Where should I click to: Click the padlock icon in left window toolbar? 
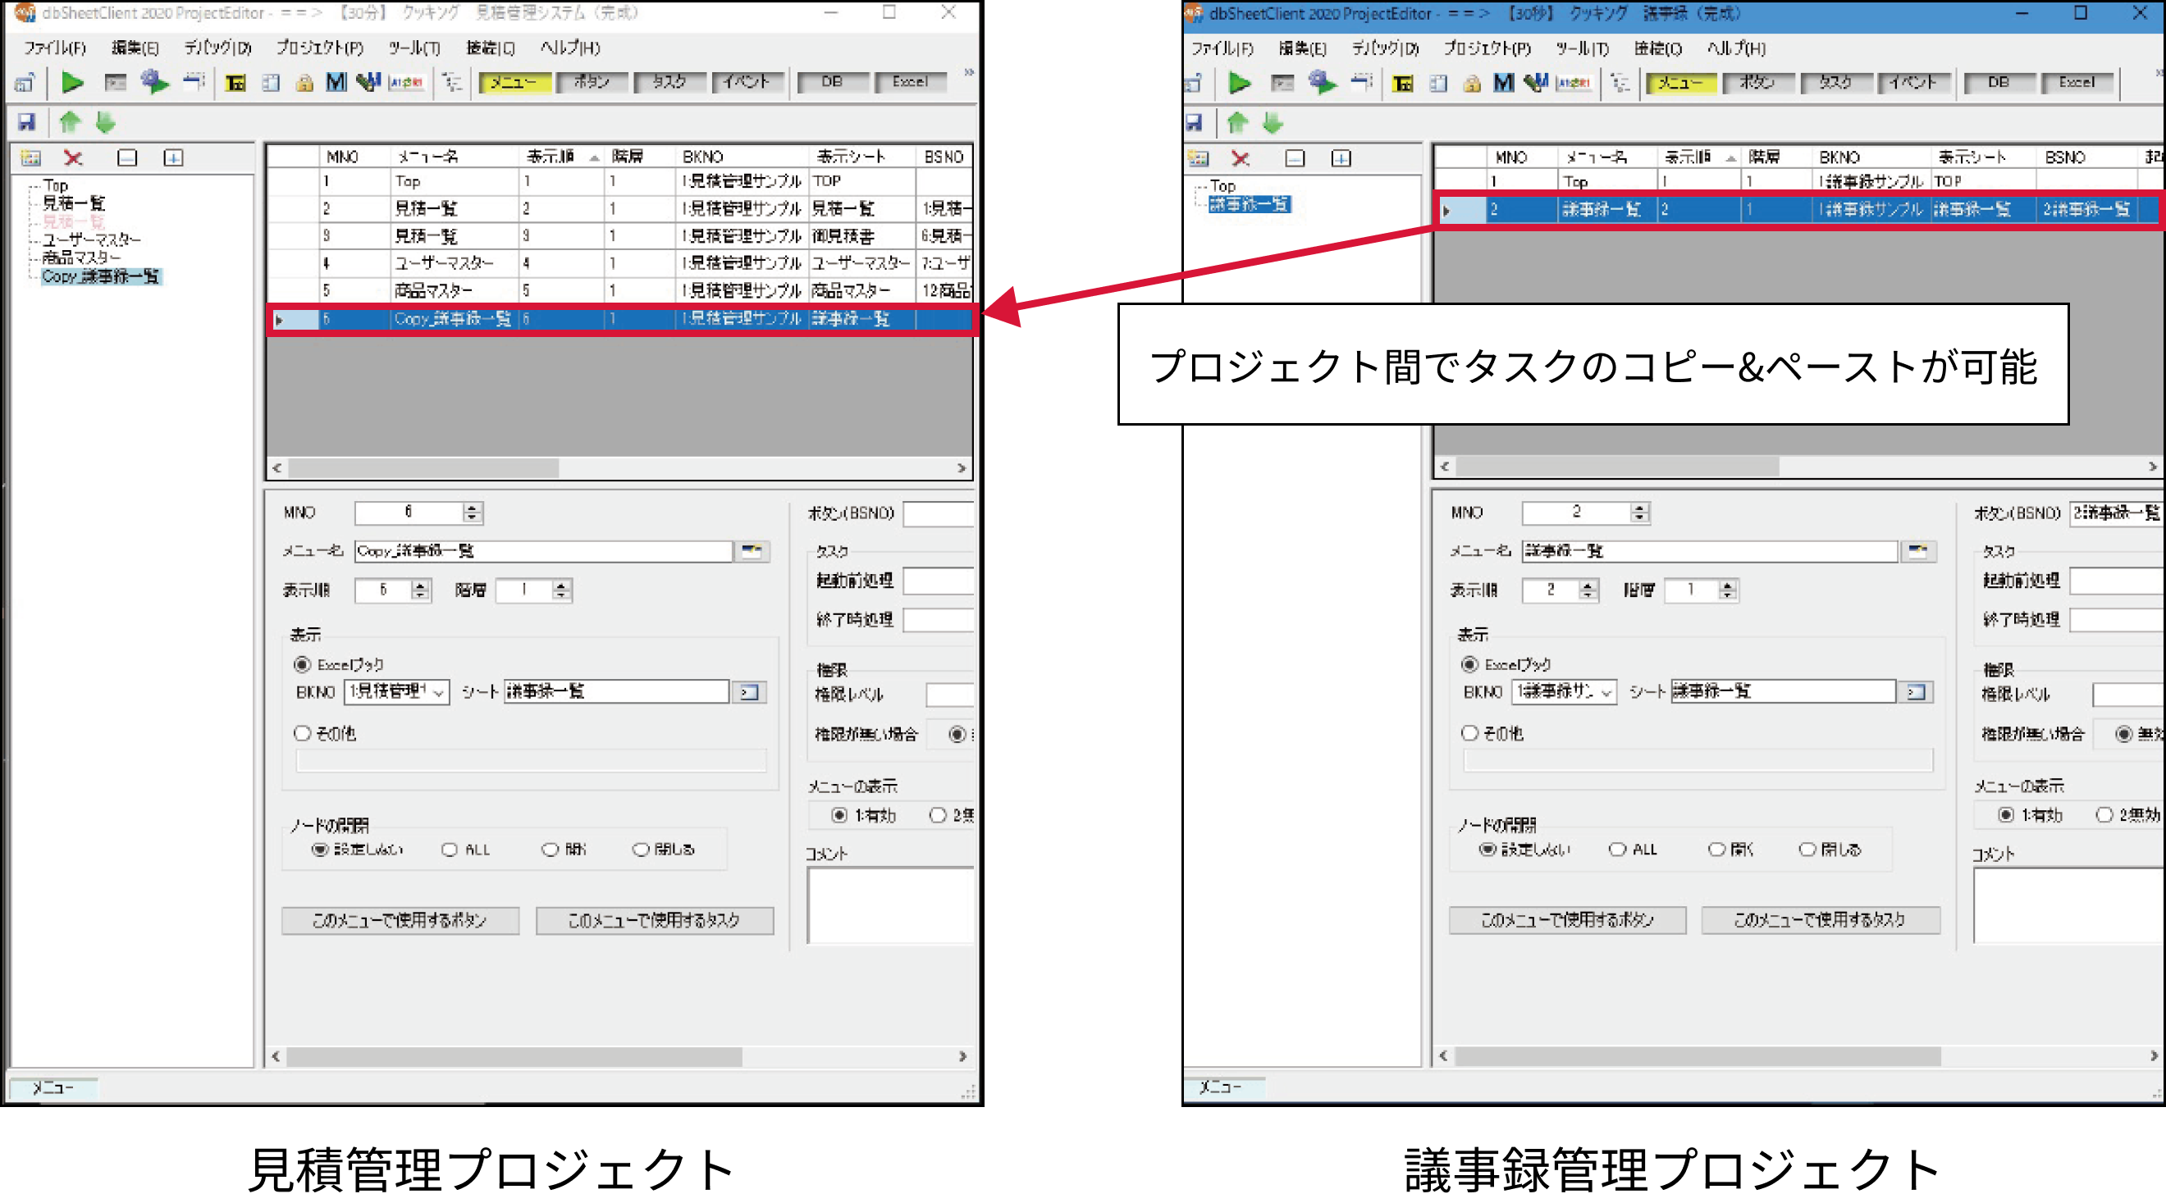click(x=304, y=82)
